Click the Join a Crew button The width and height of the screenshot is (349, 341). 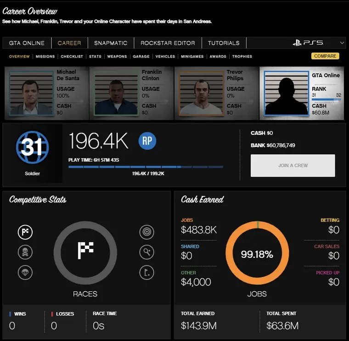(x=293, y=166)
